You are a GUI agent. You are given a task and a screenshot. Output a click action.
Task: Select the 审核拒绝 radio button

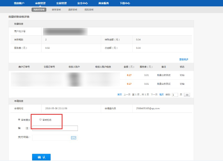tap(40, 119)
